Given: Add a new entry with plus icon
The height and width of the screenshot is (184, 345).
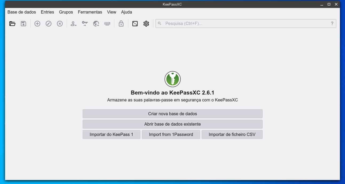Looking at the screenshot, I should pyautogui.click(x=37, y=24).
